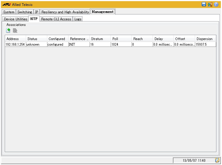Screen dimensions: 222x165
Task: Click the save configuration floppy disk icon
Action: click(x=204, y=4)
